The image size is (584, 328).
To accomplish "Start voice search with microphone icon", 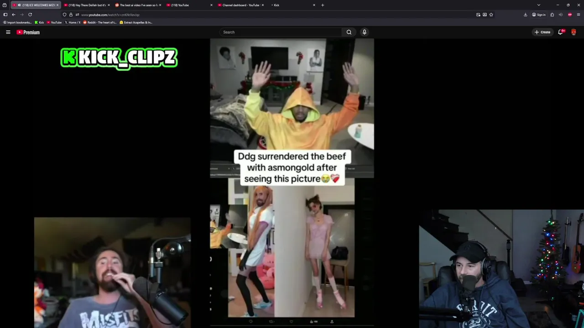I will tap(364, 32).
